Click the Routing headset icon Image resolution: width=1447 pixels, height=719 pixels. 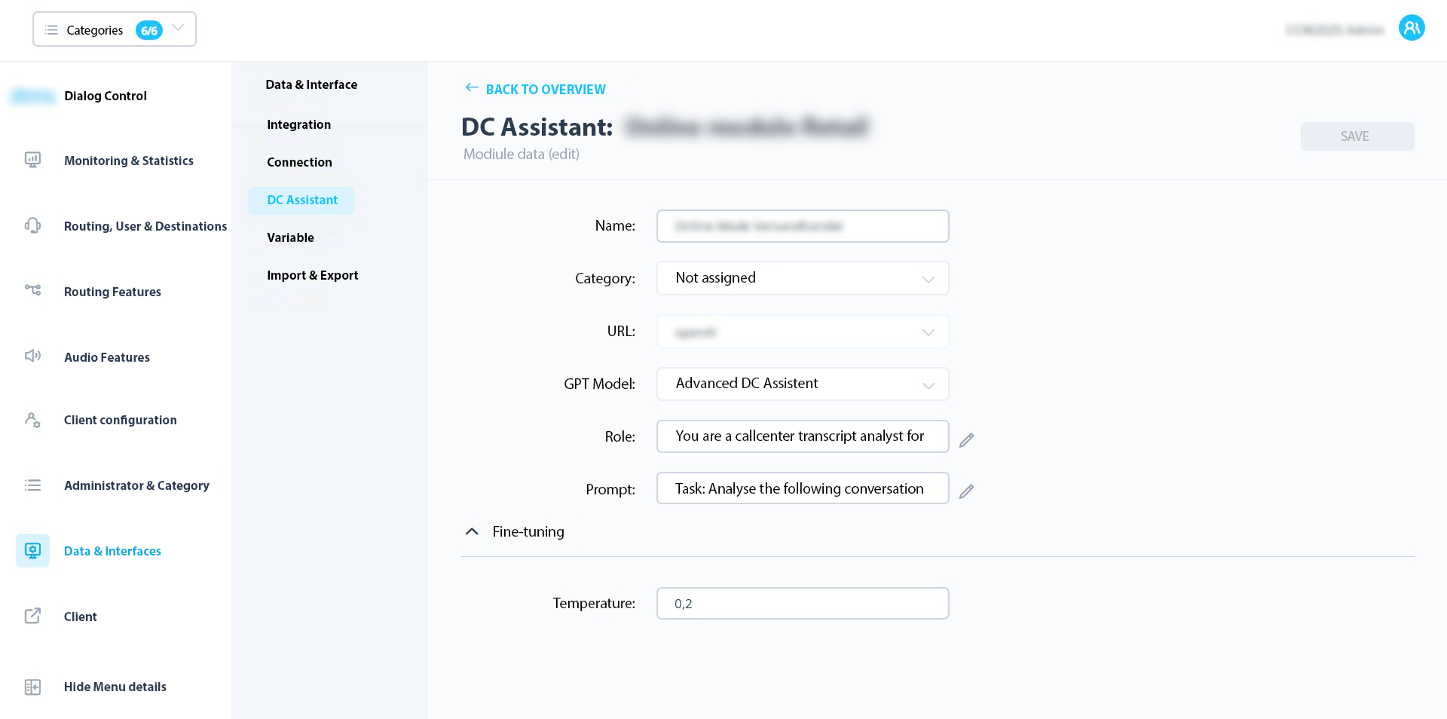coord(32,225)
